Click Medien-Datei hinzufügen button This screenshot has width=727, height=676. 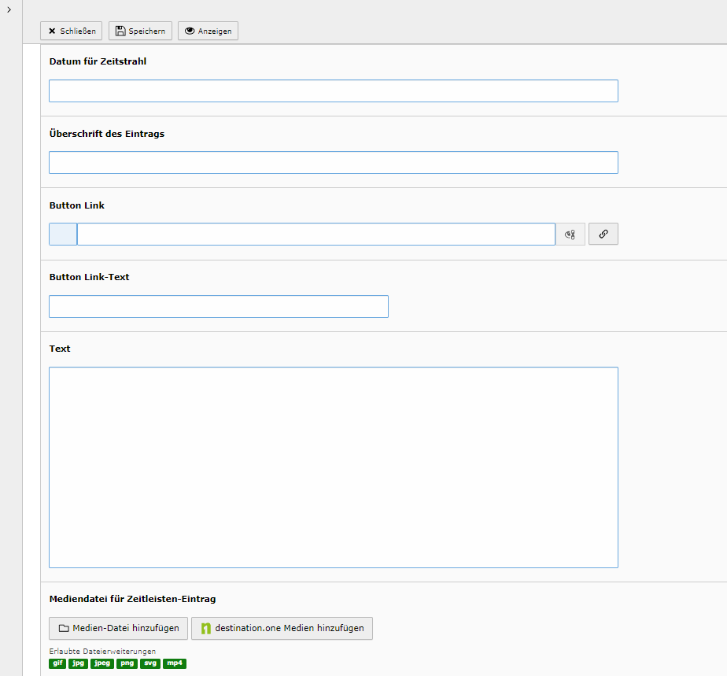click(x=118, y=628)
